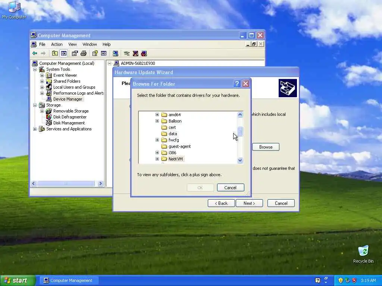Click Next in Hardware Update Wizard

click(249, 203)
